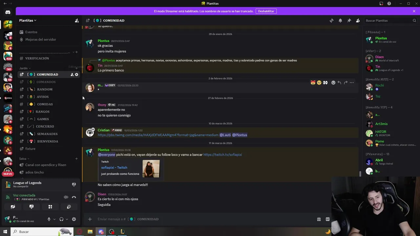Image resolution: width=420 pixels, height=236 pixels.
Task: Open headphones output options chevron
Action: pyautogui.click(x=67, y=219)
